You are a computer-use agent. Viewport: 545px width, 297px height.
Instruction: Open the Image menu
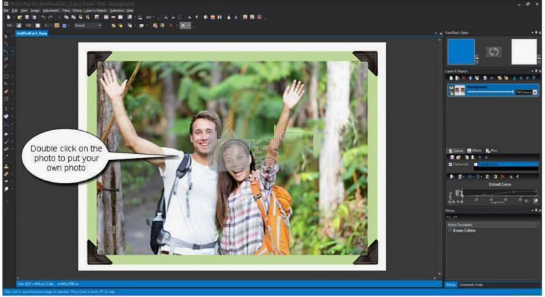pyautogui.click(x=35, y=11)
